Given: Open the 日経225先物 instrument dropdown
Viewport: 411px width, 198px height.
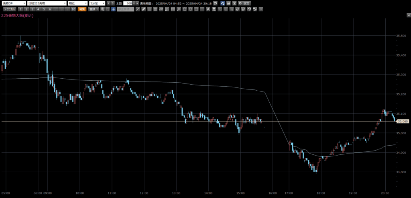Looking at the screenshot, I should pyautogui.click(x=47, y=3).
